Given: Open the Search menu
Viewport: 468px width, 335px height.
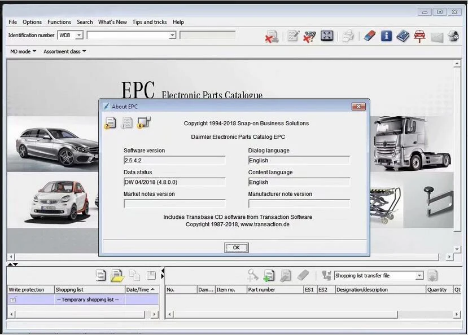Looking at the screenshot, I should click(x=85, y=22).
